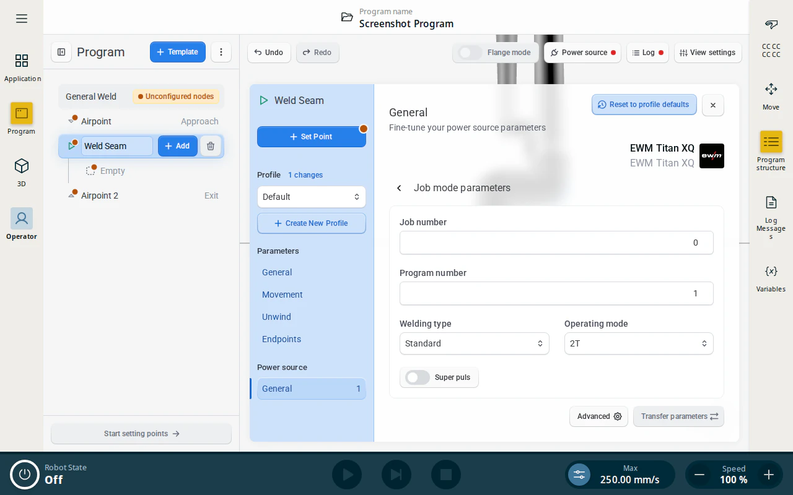Image resolution: width=793 pixels, height=495 pixels.
Task: Open the 3D view
Action: pyautogui.click(x=22, y=172)
